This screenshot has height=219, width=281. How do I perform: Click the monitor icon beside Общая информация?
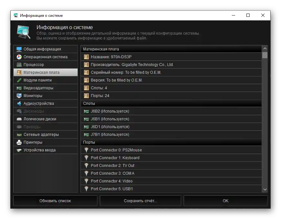point(19,49)
